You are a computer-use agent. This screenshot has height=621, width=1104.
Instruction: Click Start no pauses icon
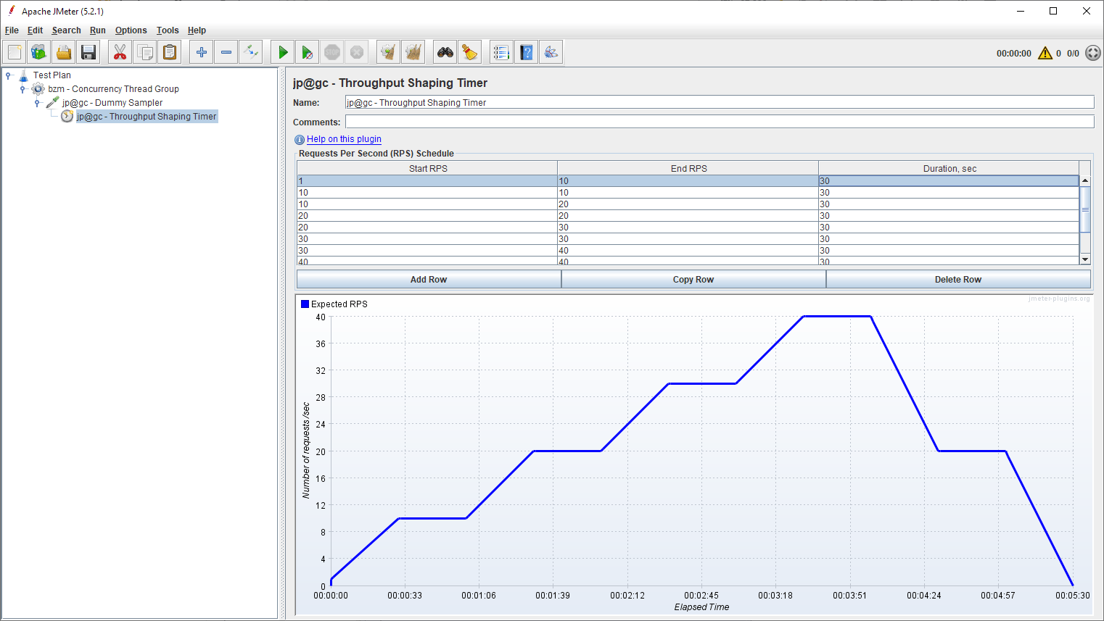308,52
